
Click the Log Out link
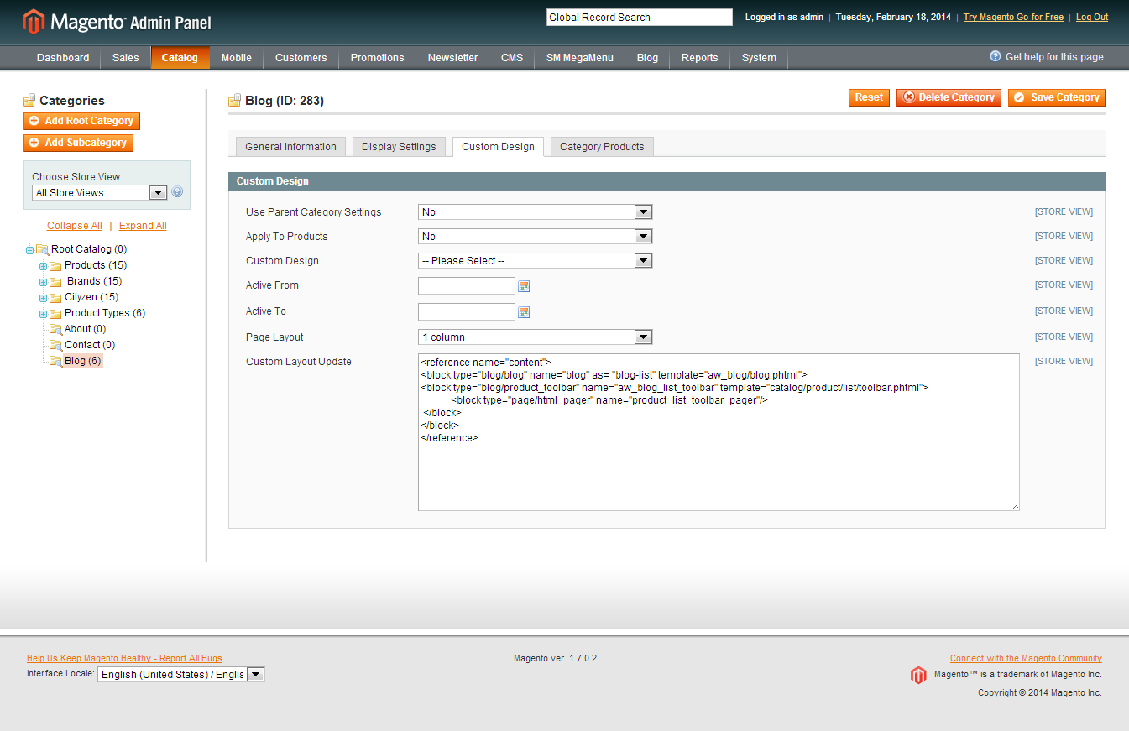pyautogui.click(x=1092, y=18)
